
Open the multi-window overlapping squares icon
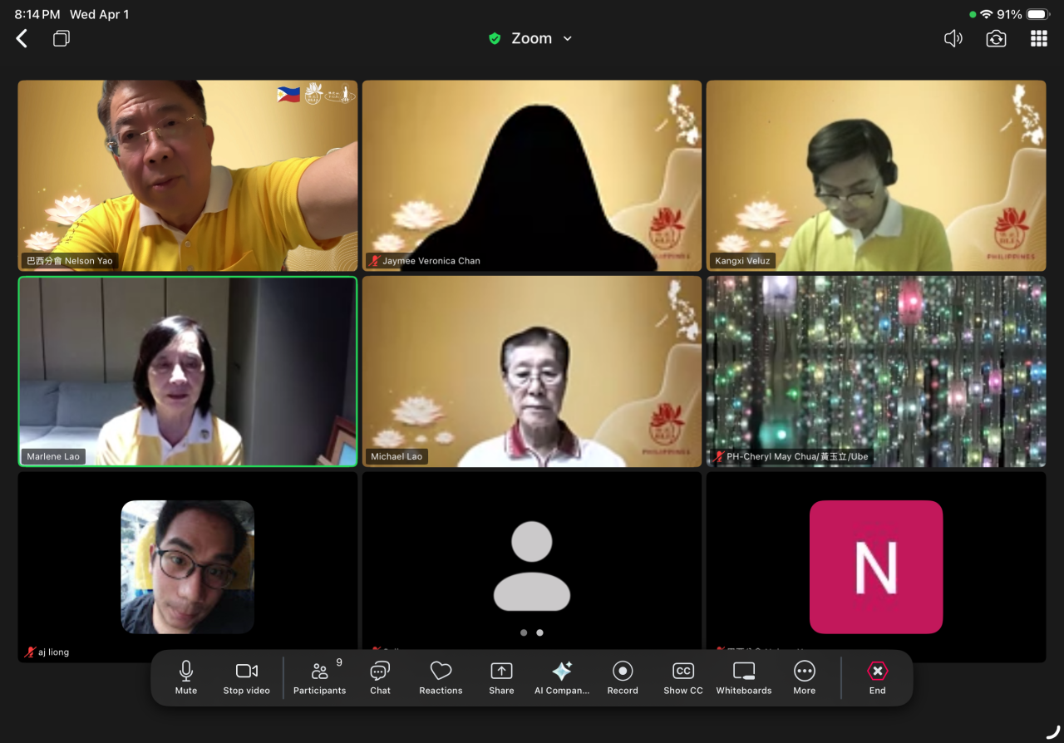[x=62, y=38]
